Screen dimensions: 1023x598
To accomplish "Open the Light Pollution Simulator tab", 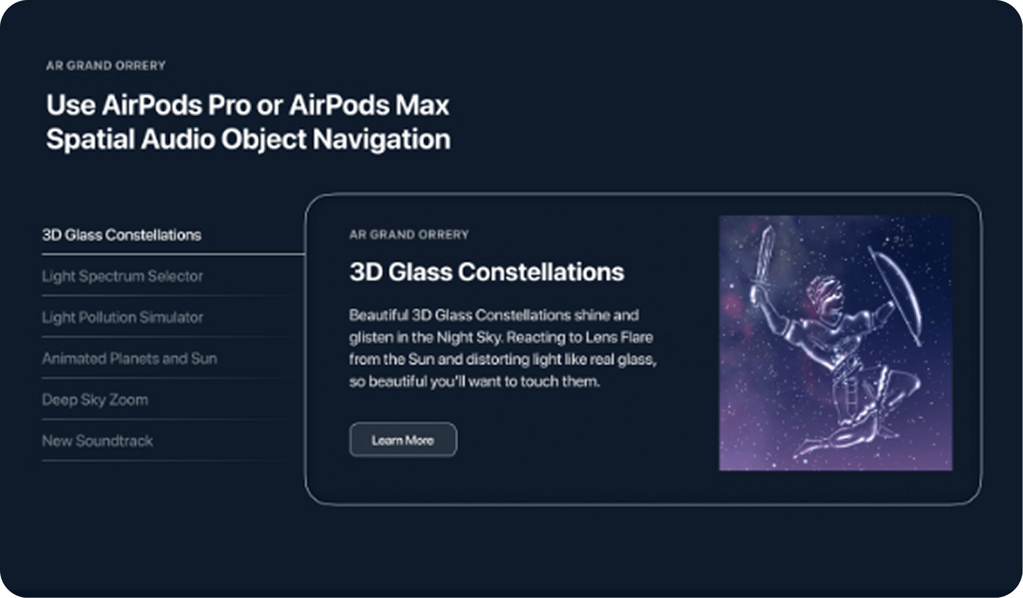I will (x=122, y=317).
